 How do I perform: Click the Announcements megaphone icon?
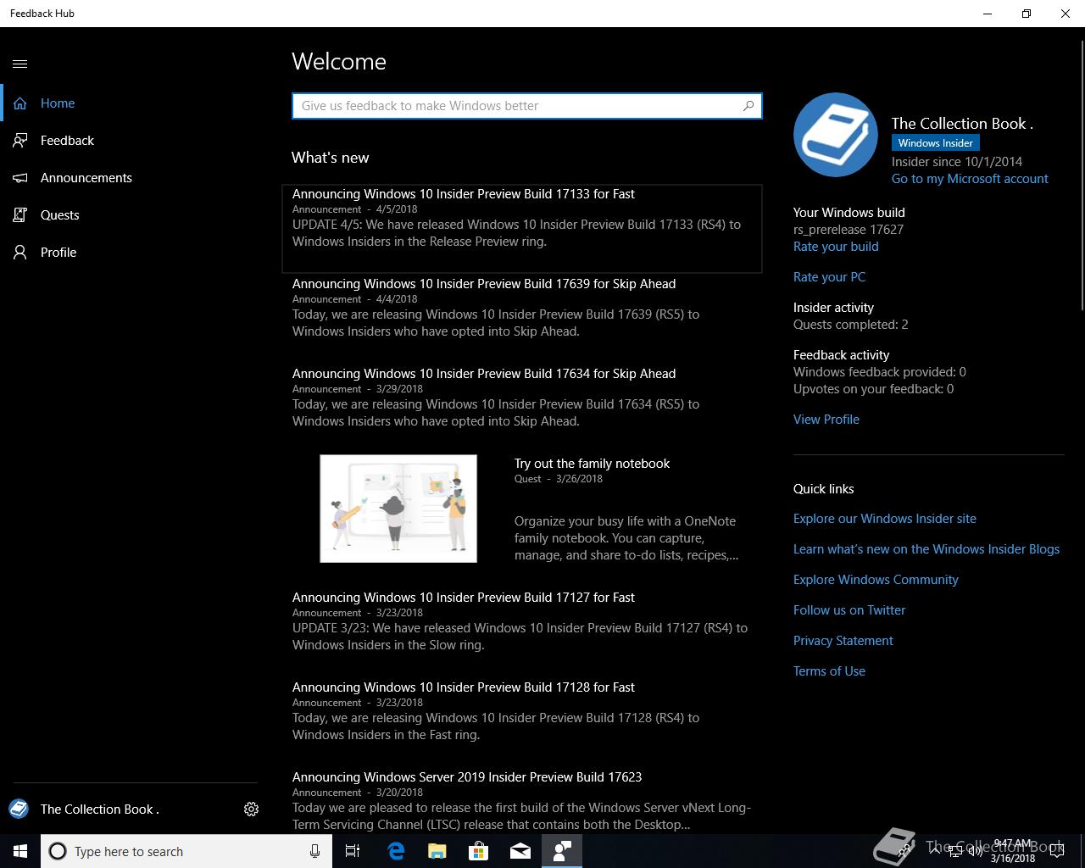[20, 178]
